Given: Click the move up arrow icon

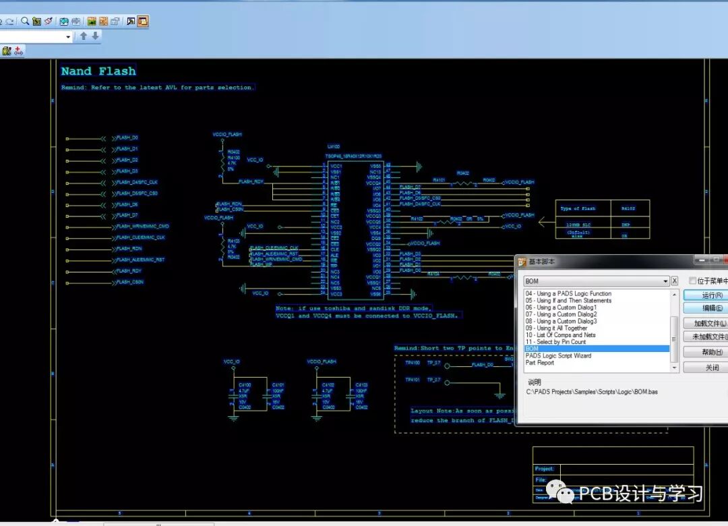Looking at the screenshot, I should click(84, 36).
